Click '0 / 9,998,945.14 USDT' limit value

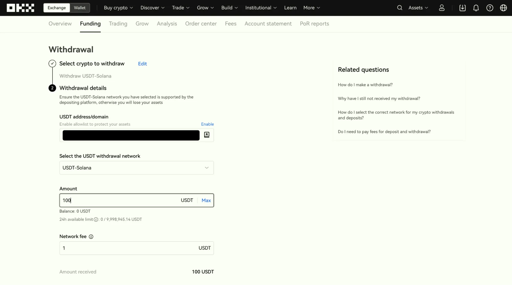click(x=121, y=220)
